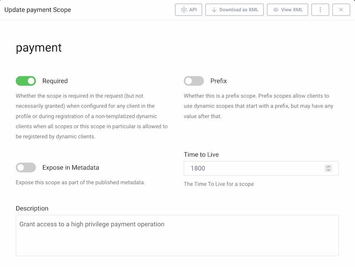Screen dimensions: 355x267
Task: Increase Time to Live with up arrow
Action: click(328, 167)
